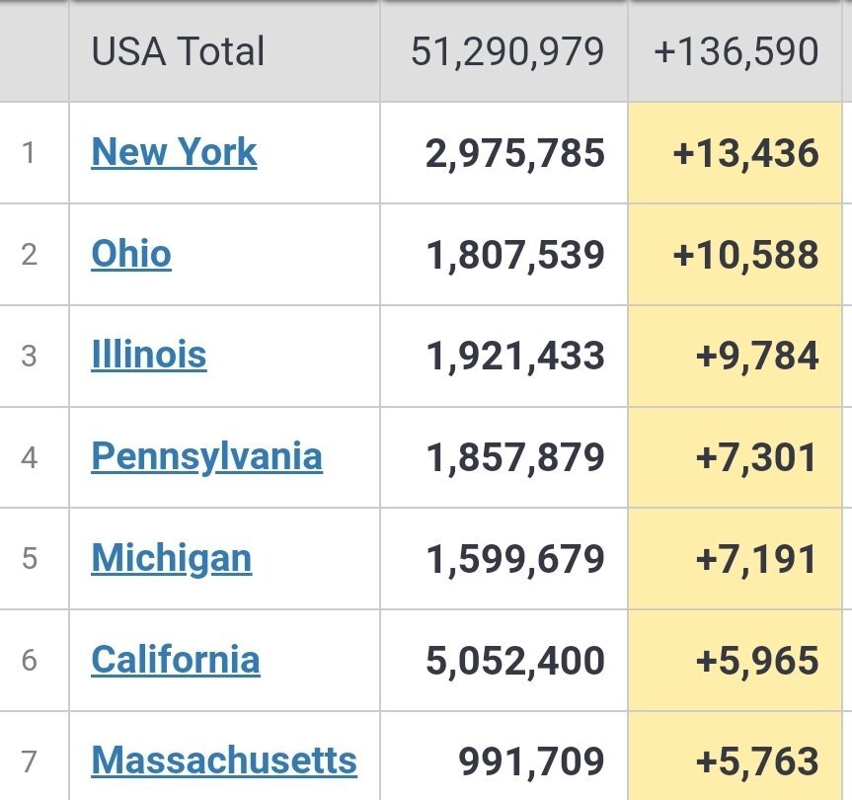Select Massachusetts new cases +5,763
This screenshot has height=800, width=852.
[x=757, y=760]
